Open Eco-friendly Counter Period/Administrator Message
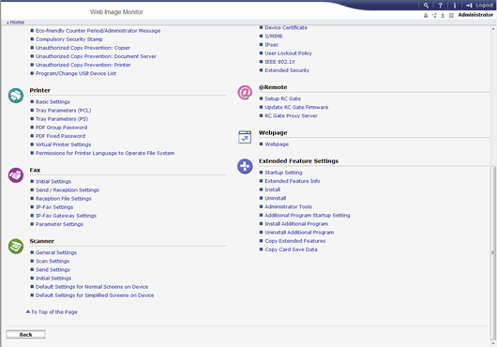 (x=98, y=31)
